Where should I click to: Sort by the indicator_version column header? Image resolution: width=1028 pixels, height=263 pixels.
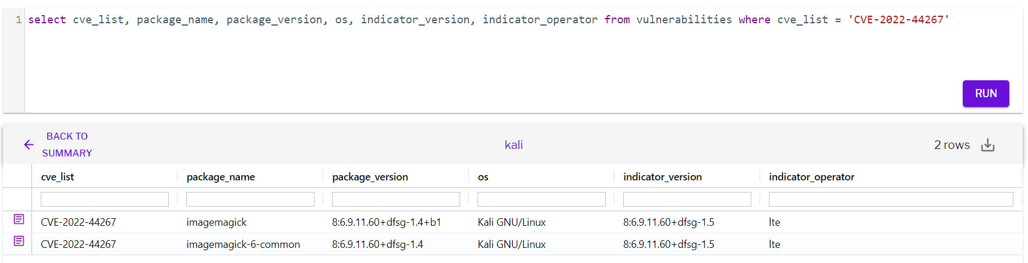662,177
